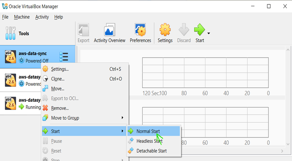
Task: Open Preferences from the toolbar
Action: [140, 33]
